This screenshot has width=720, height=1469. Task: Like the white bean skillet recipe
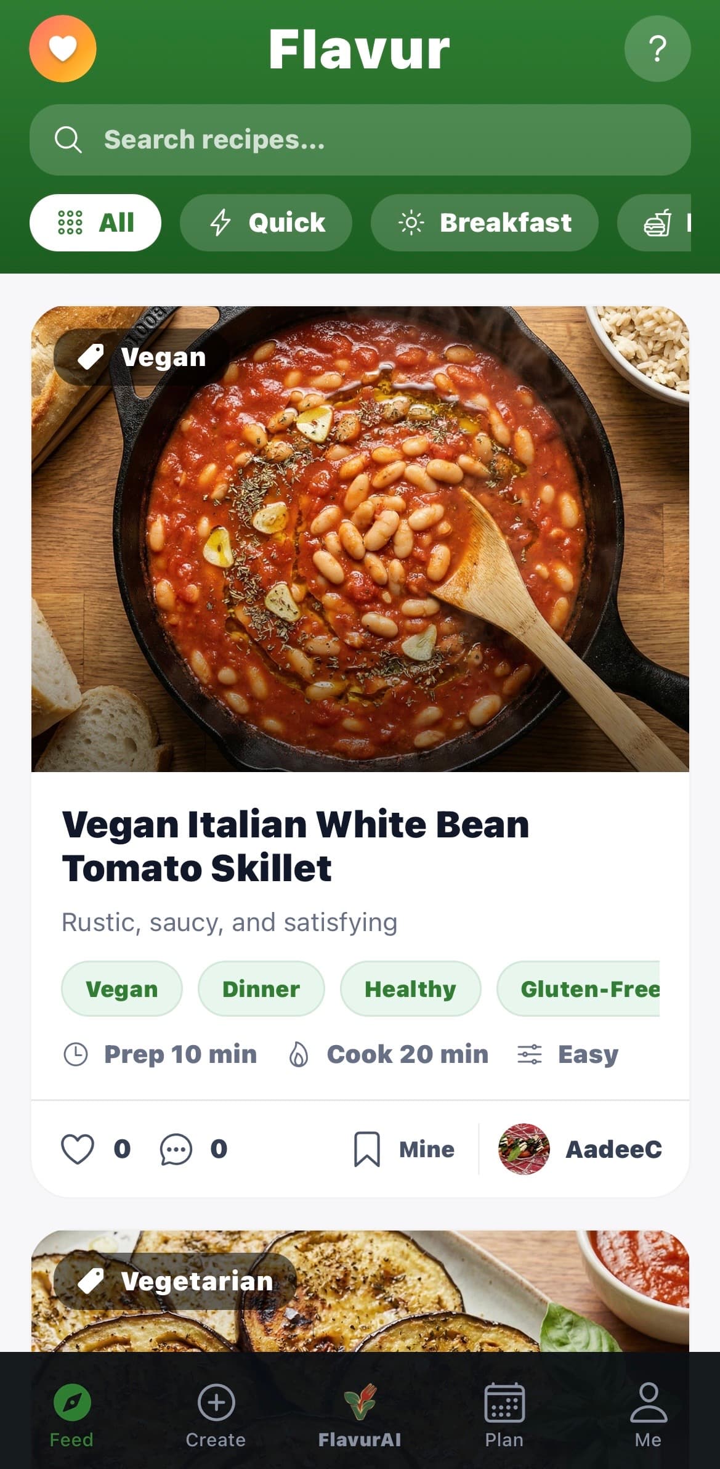(x=78, y=1147)
